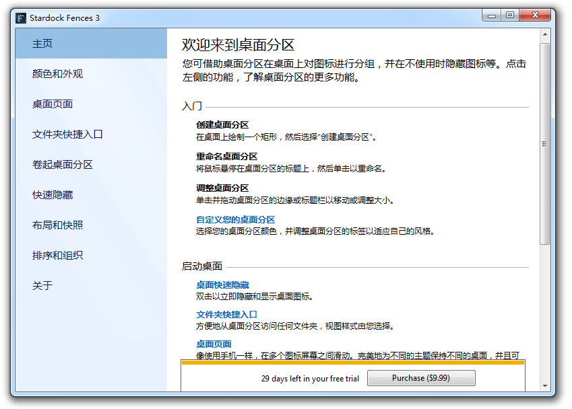Maximize the Fences window
This screenshot has height=409, width=572.
[510, 15]
